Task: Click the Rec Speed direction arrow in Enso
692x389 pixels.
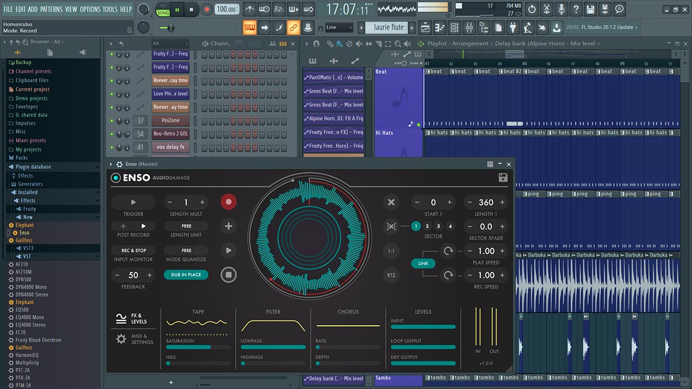Action: [448, 275]
